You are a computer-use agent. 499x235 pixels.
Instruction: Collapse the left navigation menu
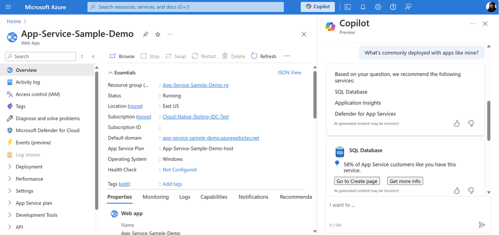tap(93, 56)
